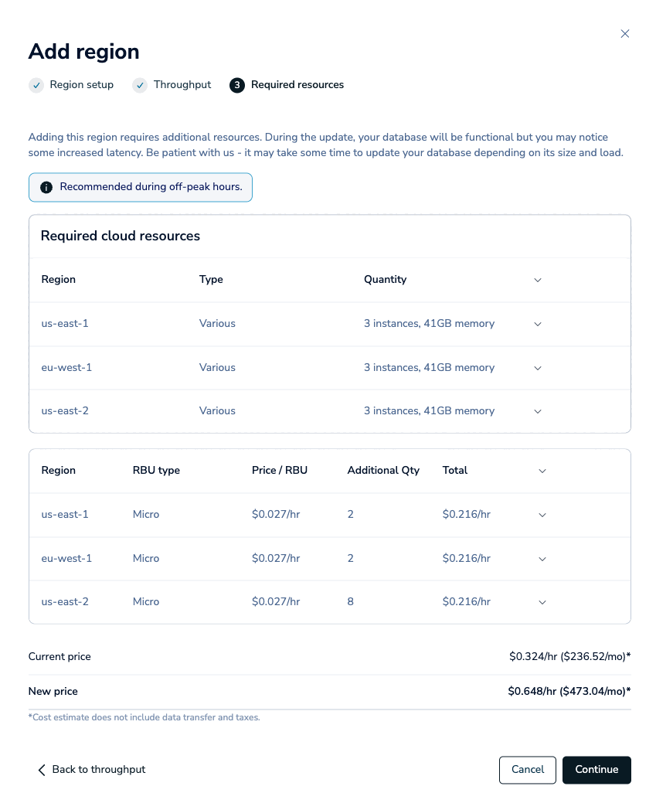
Task: Click the info icon in off-peak notice
Action: [x=46, y=187]
